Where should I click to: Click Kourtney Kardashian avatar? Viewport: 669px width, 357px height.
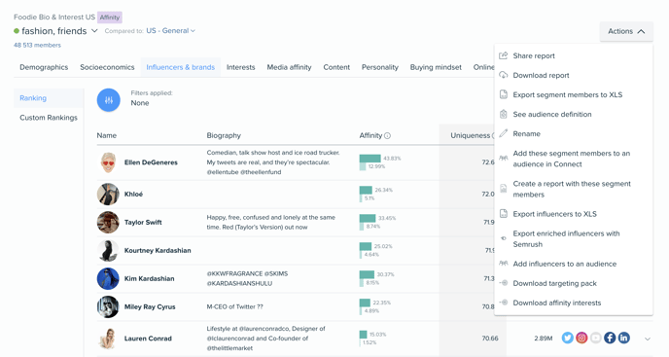coord(108,250)
